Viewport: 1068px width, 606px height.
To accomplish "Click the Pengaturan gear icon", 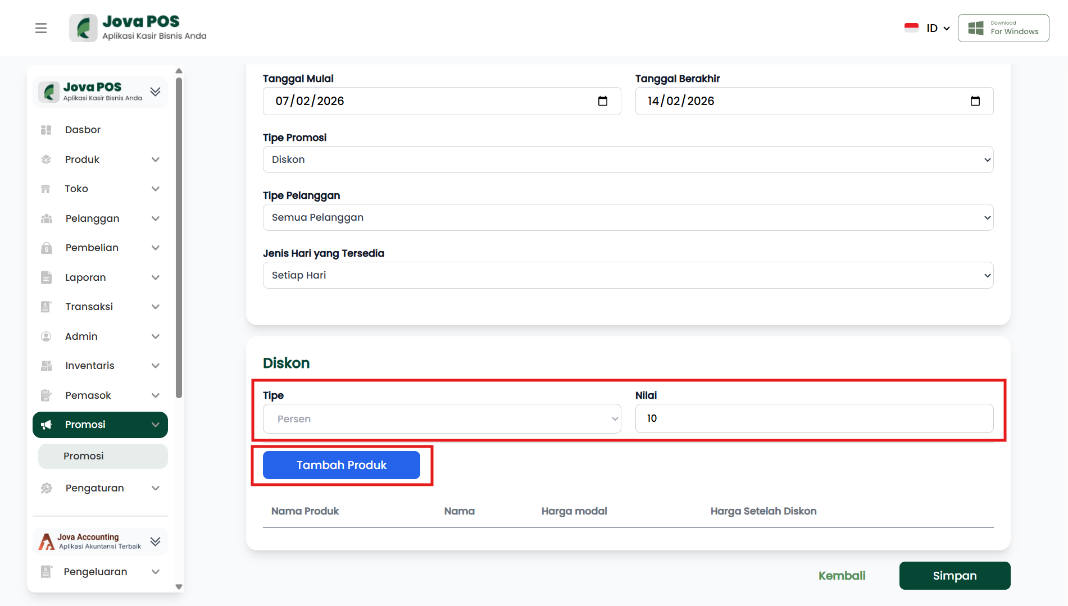I will coord(46,488).
